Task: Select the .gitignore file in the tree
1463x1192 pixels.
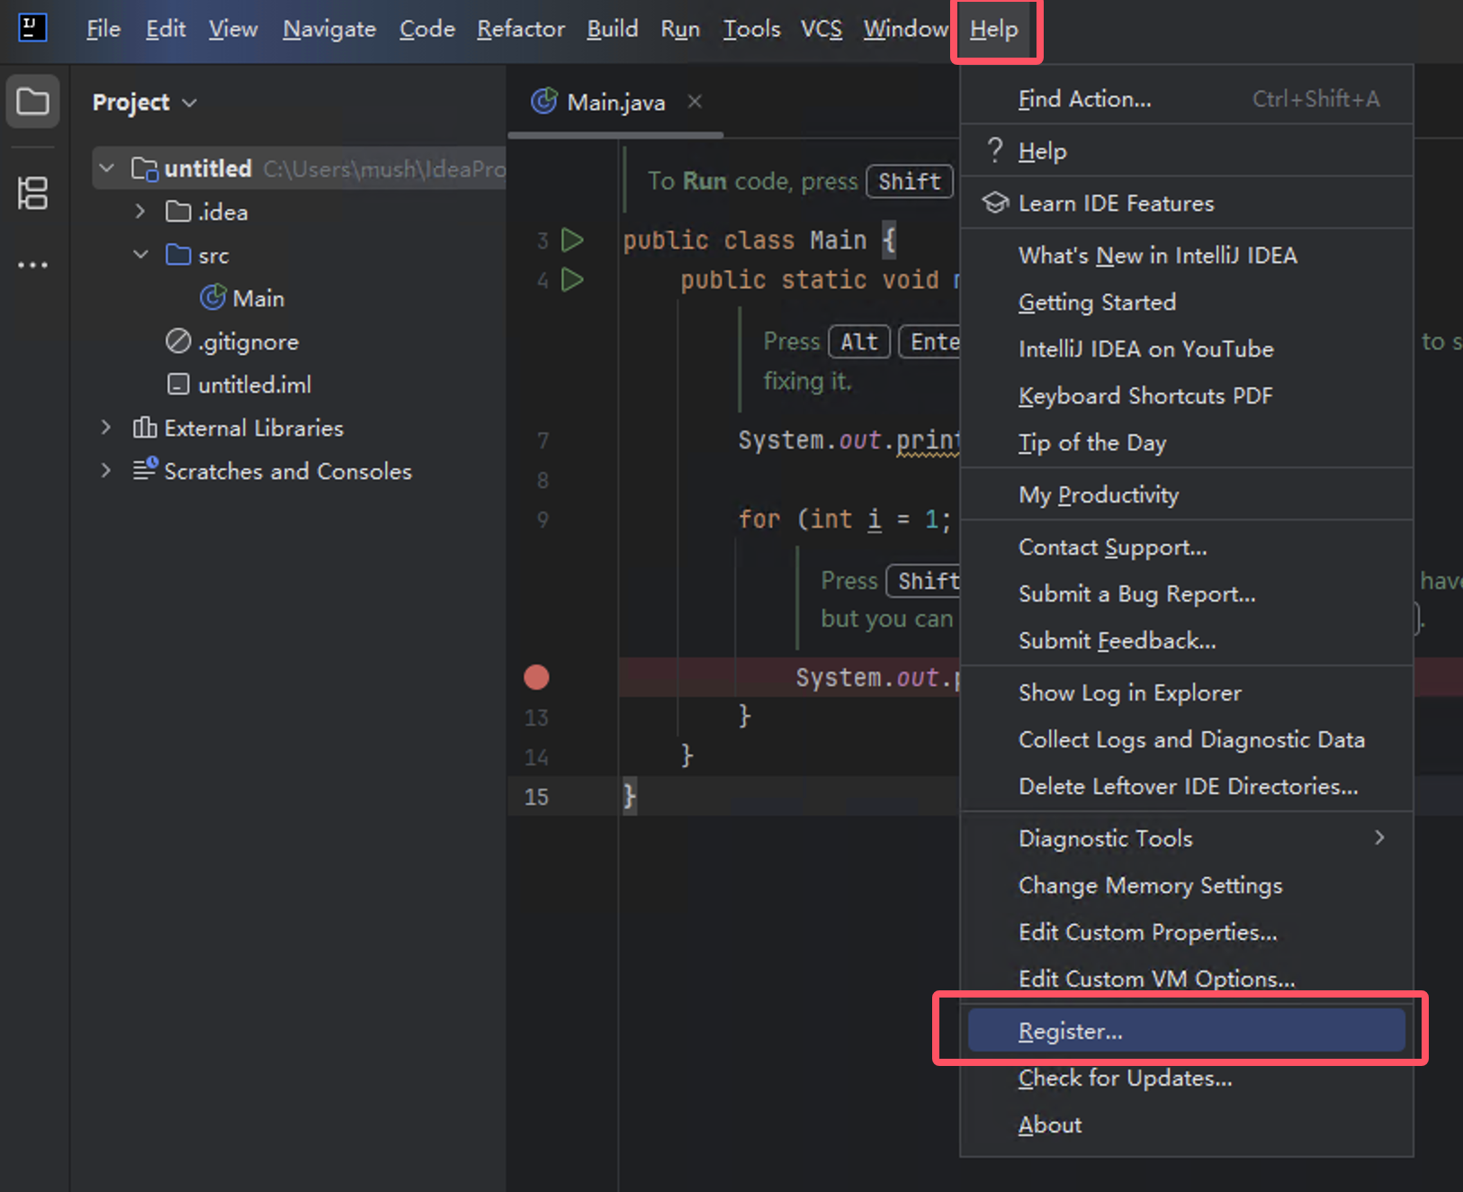Action: (x=248, y=341)
